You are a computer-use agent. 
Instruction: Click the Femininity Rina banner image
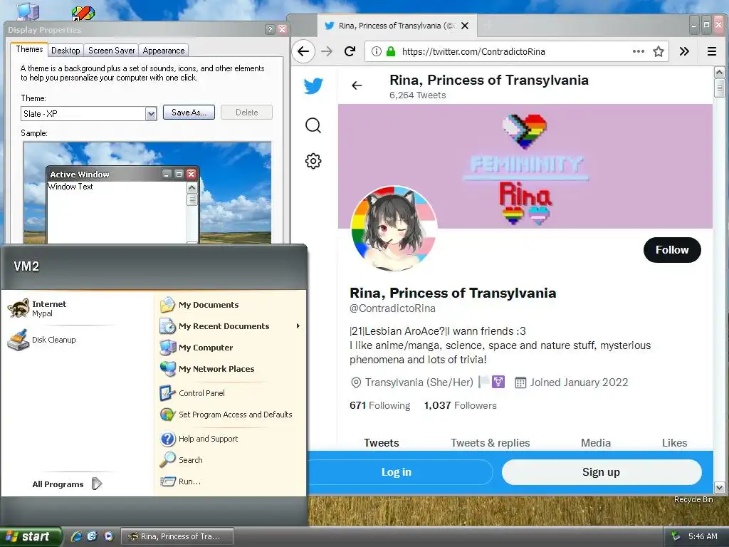point(525,166)
